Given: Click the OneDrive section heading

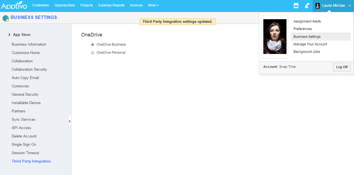Looking at the screenshot, I should 91,35.
